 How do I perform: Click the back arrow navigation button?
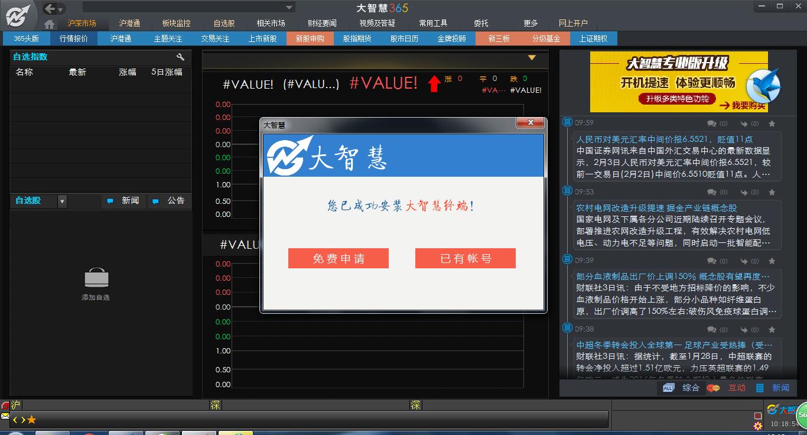(x=50, y=8)
